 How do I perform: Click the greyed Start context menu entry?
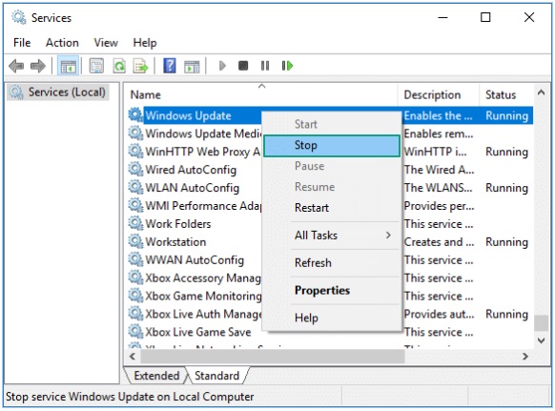(x=332, y=124)
